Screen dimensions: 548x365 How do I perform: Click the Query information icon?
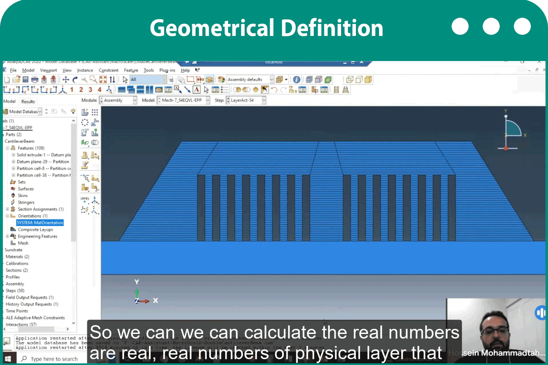[297, 80]
